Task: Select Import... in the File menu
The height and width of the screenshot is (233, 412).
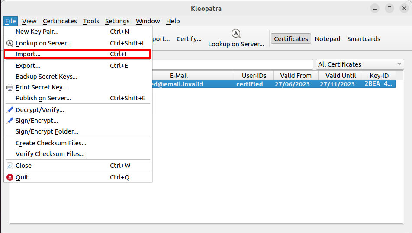Action: click(x=78, y=54)
